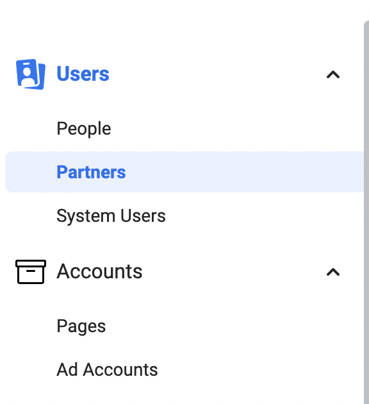Open Pages under Accounts
The image size is (369, 404).
click(81, 326)
